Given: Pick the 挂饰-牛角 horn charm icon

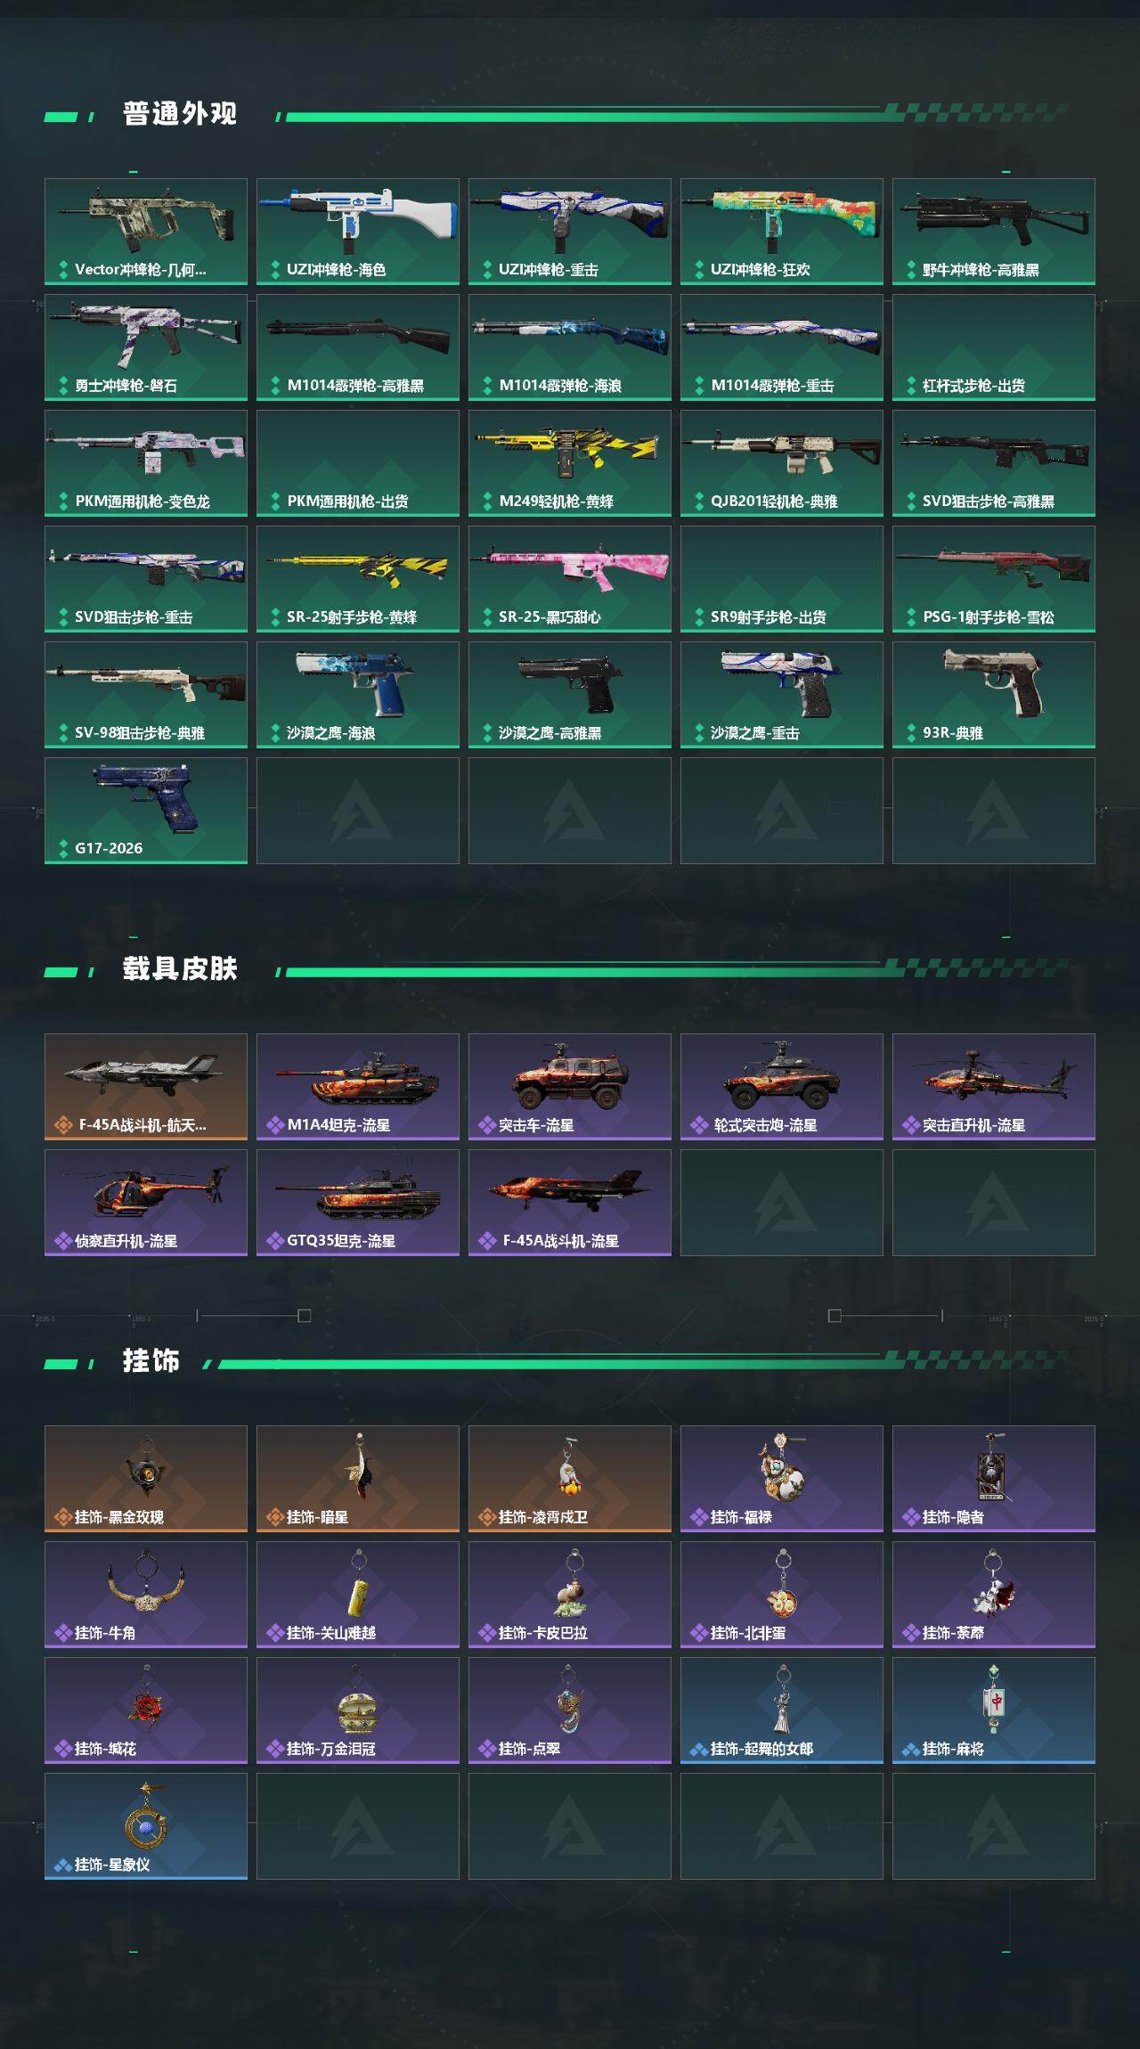Looking at the screenshot, I should 146,1595.
